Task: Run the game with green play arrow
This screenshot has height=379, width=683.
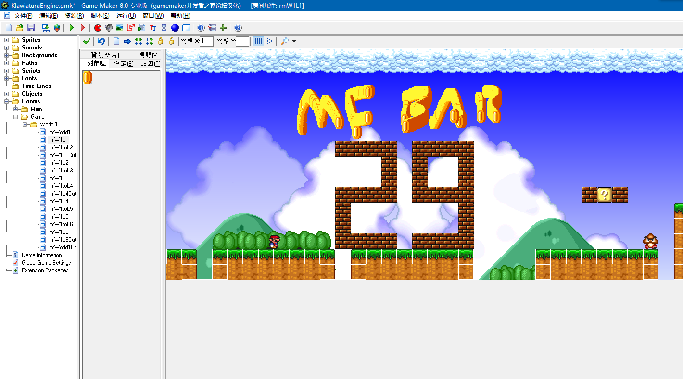Action: point(72,28)
